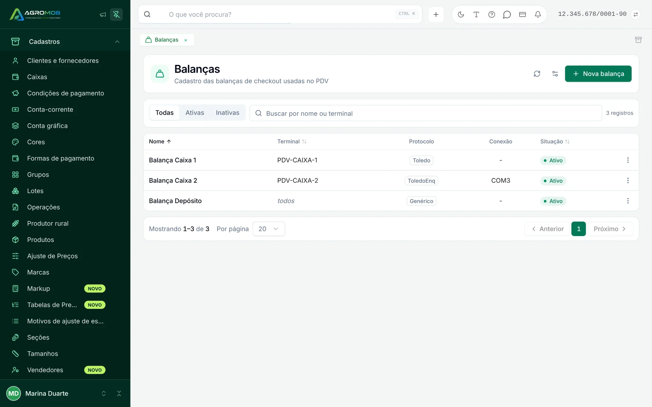This screenshot has width=652, height=407.
Task: Toggle dark mode moon icon
Action: (461, 14)
